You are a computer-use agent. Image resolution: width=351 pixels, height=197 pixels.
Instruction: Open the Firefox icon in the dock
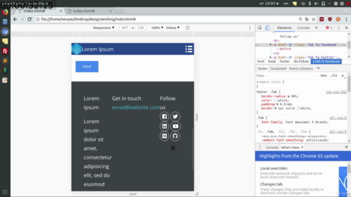coord(5,12)
